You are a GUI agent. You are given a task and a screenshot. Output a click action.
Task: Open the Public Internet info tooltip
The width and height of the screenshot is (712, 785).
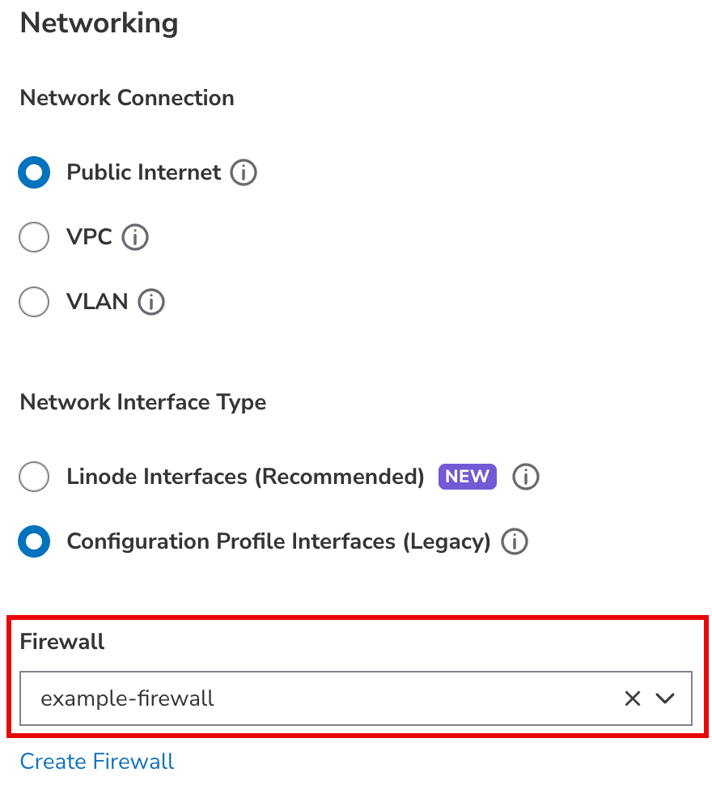point(244,172)
